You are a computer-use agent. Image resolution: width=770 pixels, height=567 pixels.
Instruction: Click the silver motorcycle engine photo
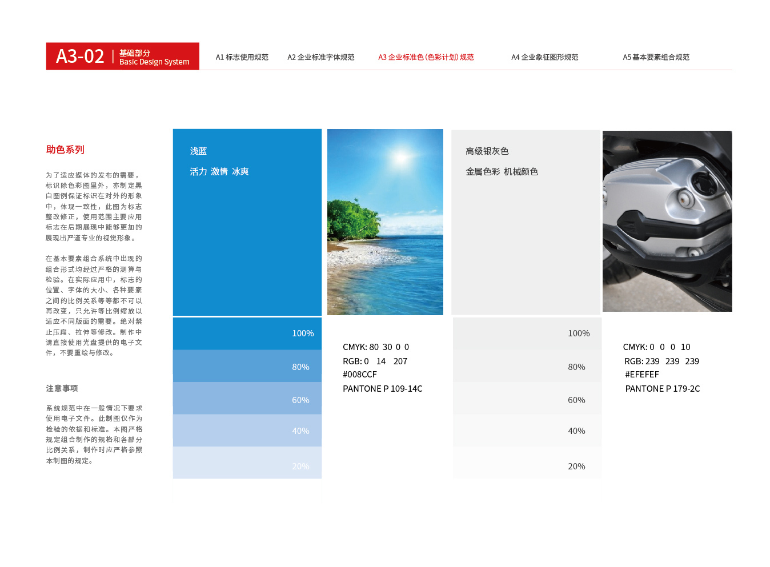[667, 221]
